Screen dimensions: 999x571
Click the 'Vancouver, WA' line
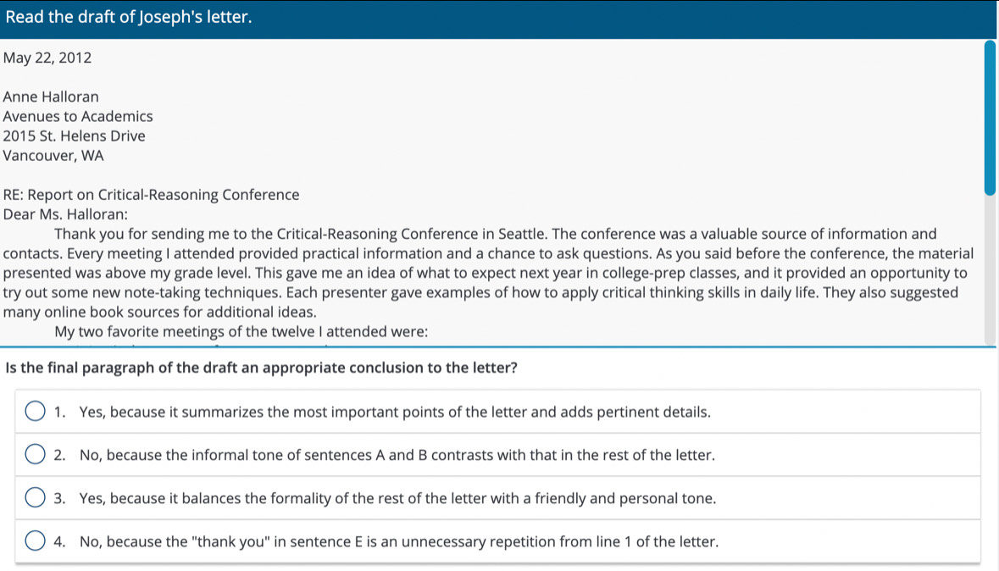53,156
